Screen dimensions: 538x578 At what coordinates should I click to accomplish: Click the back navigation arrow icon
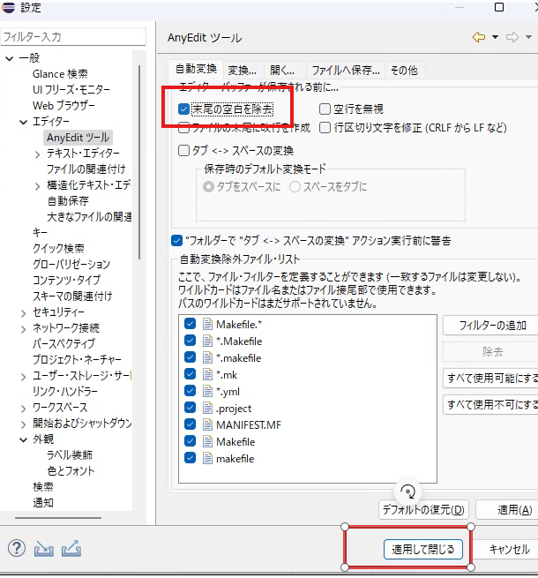(479, 37)
